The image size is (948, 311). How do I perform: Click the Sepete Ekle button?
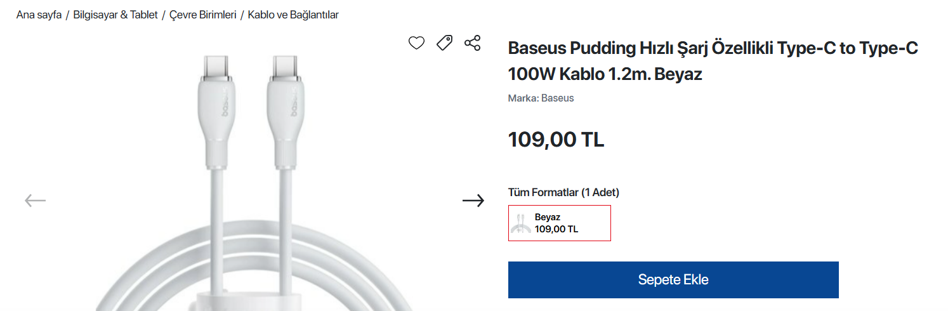point(673,280)
